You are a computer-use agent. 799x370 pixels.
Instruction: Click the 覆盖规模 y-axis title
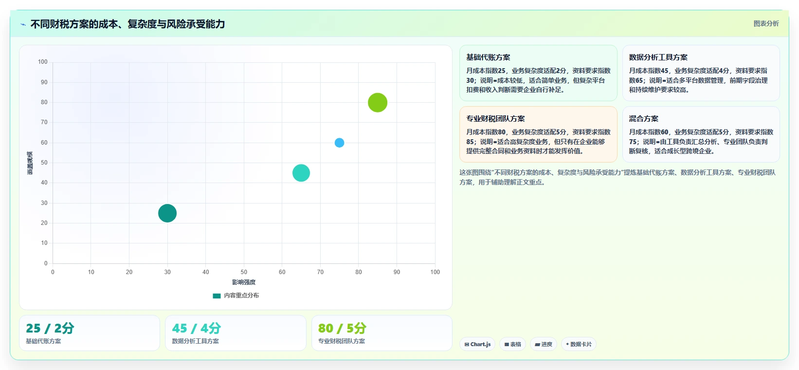point(30,163)
